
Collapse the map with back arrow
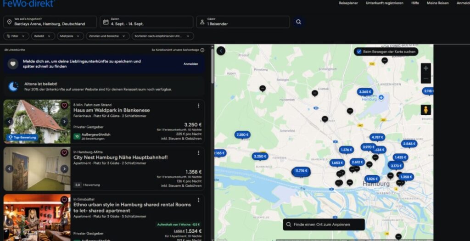point(221,50)
